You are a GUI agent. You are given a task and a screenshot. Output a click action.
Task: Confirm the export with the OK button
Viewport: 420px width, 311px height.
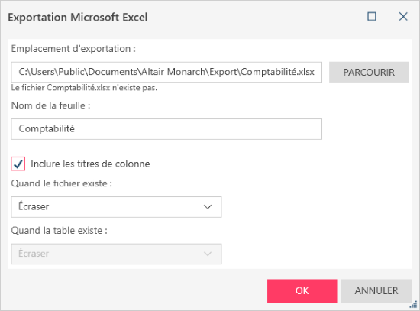tap(302, 291)
